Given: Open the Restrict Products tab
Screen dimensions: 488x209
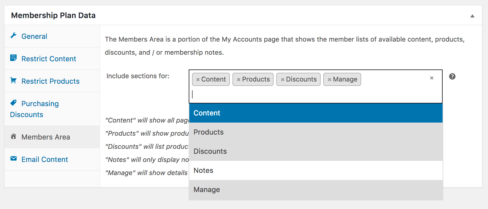Looking at the screenshot, I should 50,81.
